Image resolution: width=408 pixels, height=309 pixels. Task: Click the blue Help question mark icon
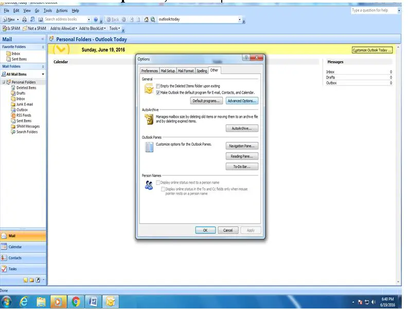pyautogui.click(x=96, y=20)
